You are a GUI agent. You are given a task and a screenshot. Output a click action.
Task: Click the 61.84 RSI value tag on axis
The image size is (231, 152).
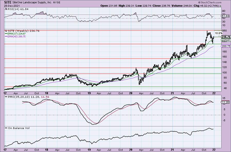225,16
